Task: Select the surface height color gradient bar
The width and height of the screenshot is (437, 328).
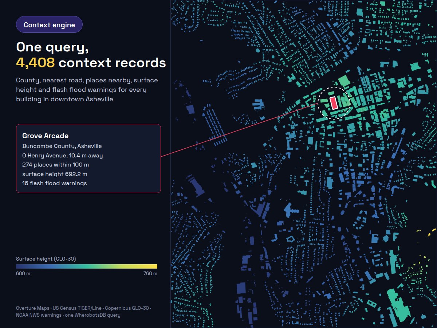Action: tap(87, 266)
